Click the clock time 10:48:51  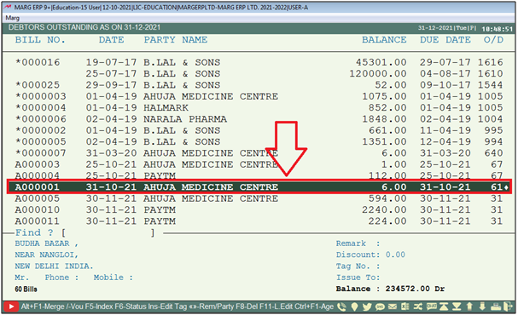497,29
